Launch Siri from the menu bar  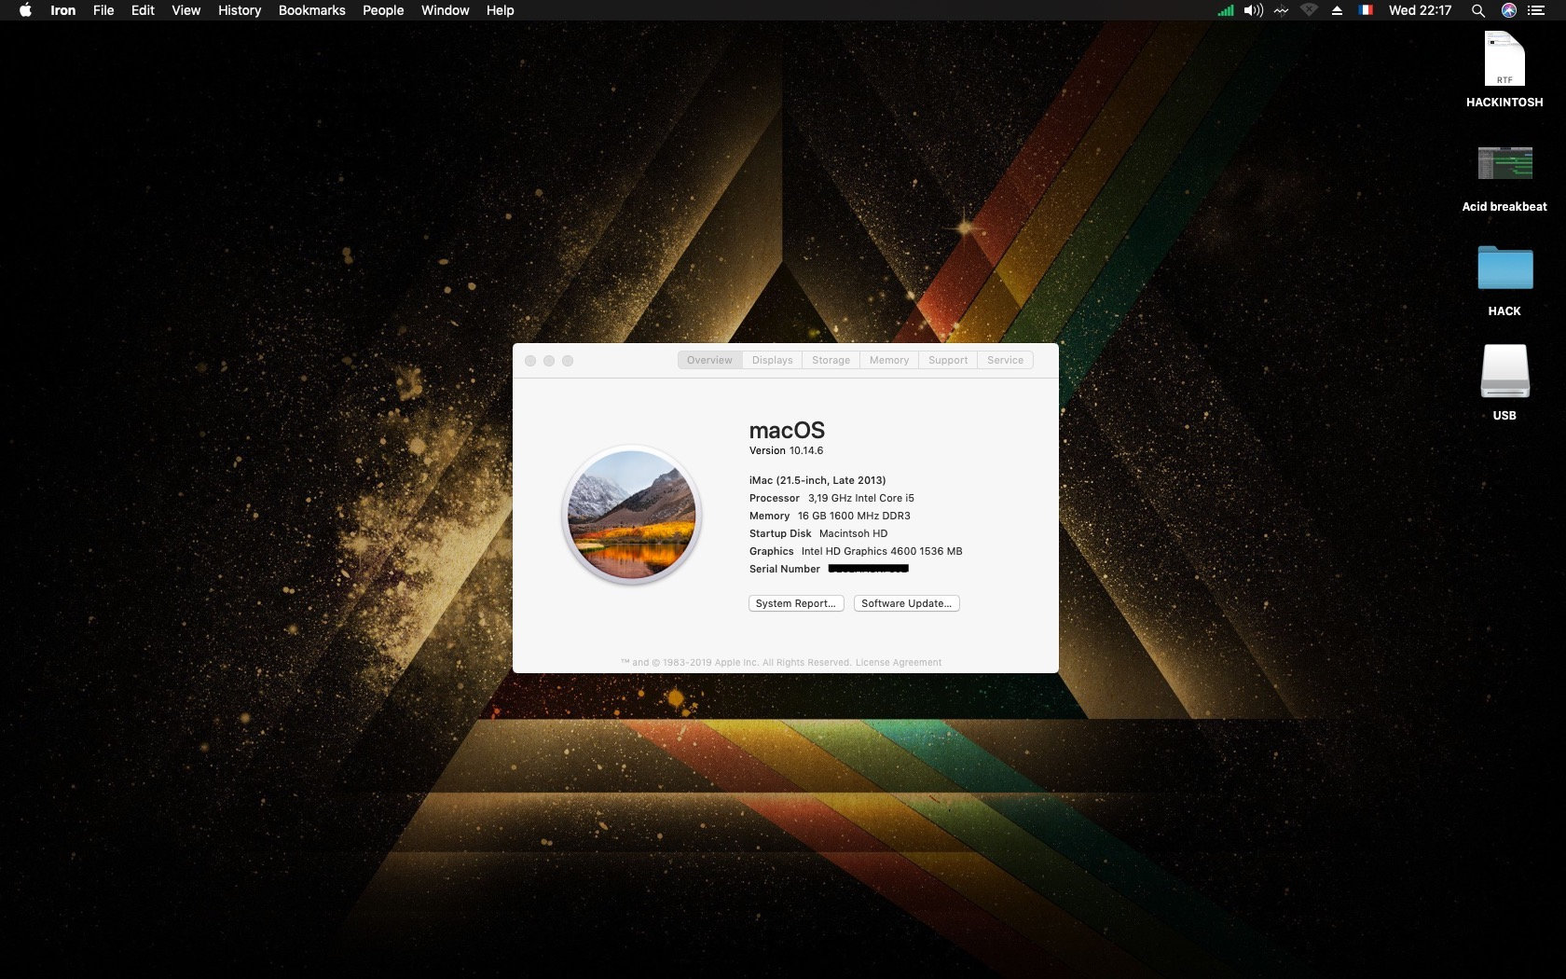point(1509,10)
